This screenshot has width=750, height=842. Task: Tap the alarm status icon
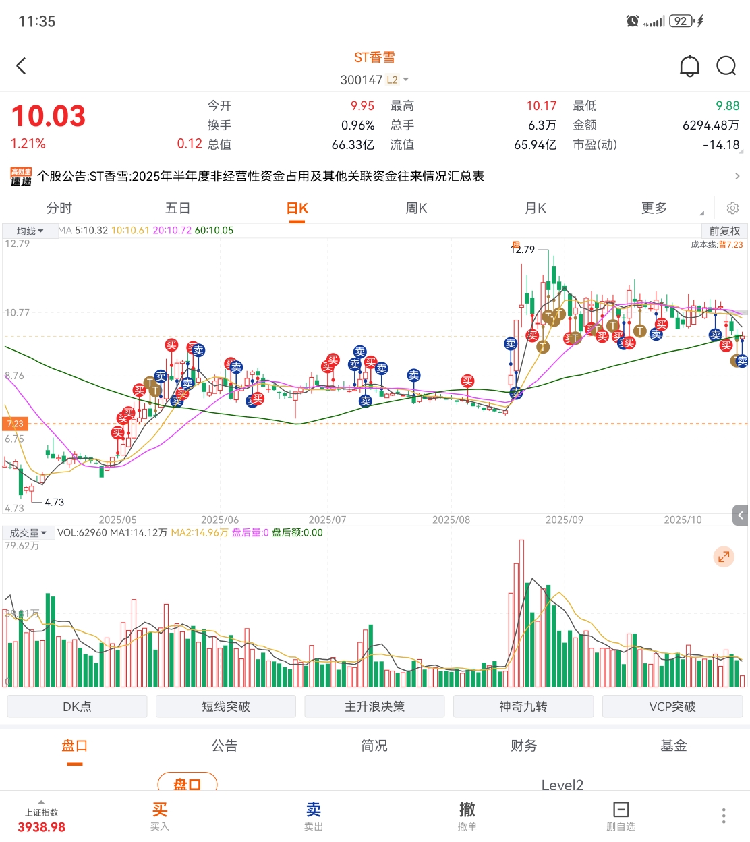pyautogui.click(x=633, y=21)
